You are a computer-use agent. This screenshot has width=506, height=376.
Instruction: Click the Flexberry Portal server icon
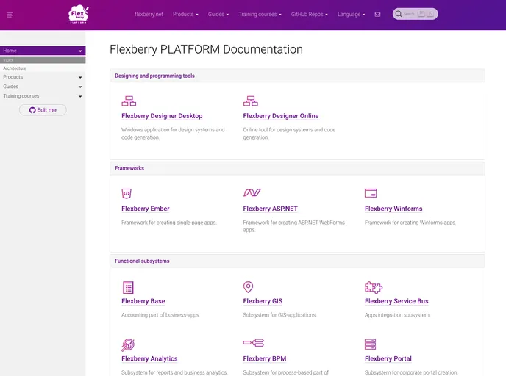(x=371, y=344)
